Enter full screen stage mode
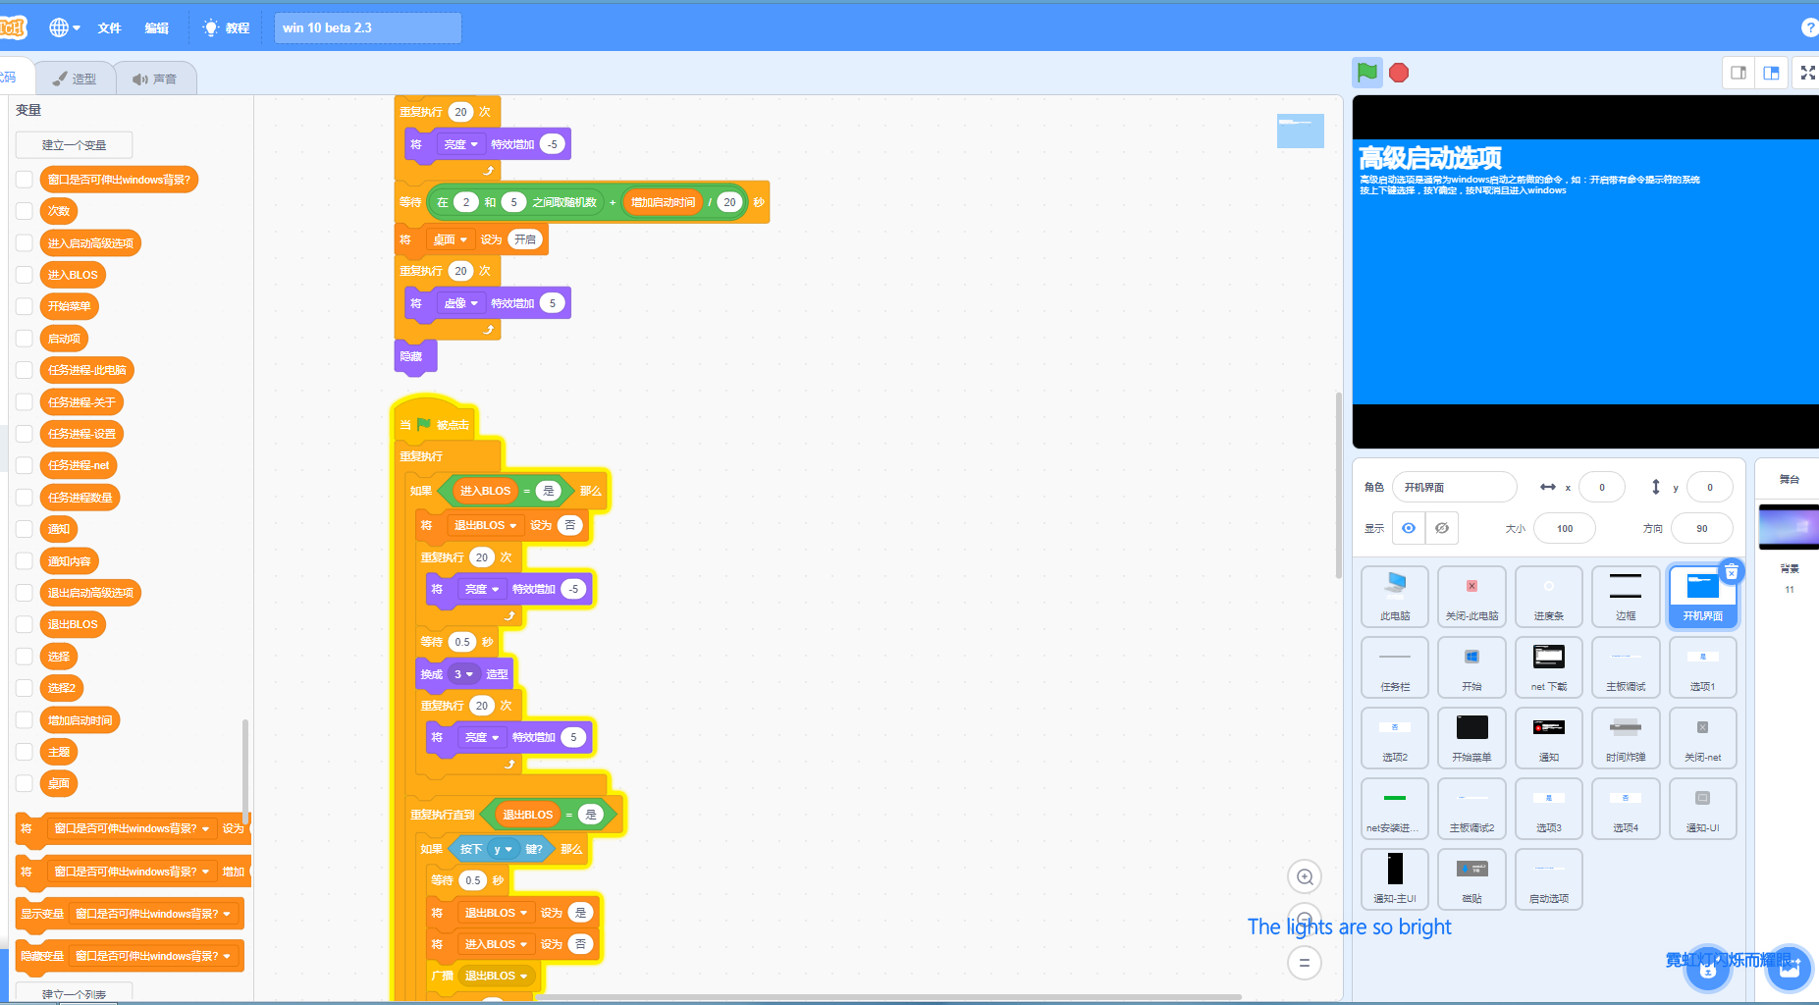The width and height of the screenshot is (1819, 1005). pos(1807,73)
